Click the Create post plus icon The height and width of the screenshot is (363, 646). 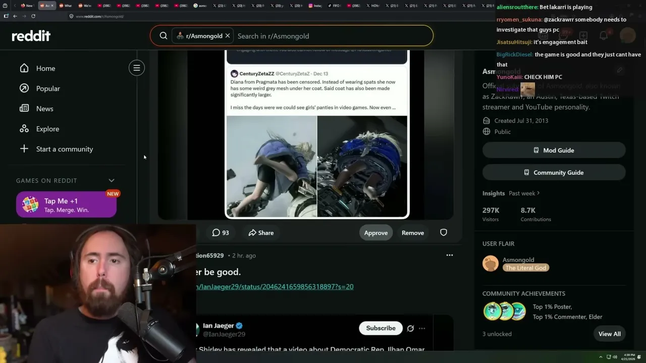[583, 36]
